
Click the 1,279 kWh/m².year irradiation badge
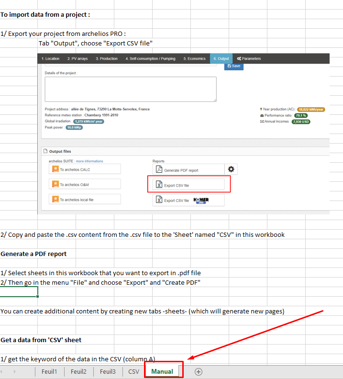tap(89, 122)
